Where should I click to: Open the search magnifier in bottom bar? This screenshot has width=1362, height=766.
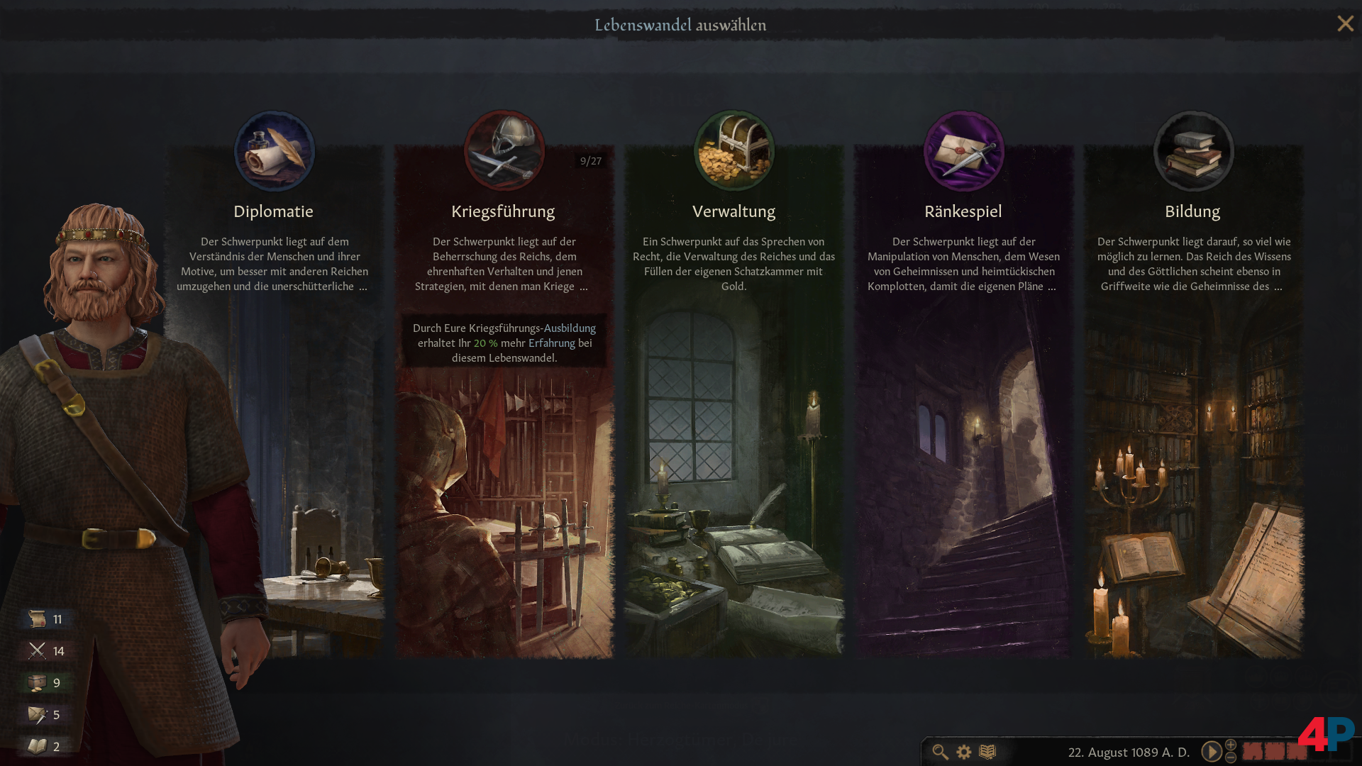pyautogui.click(x=940, y=752)
